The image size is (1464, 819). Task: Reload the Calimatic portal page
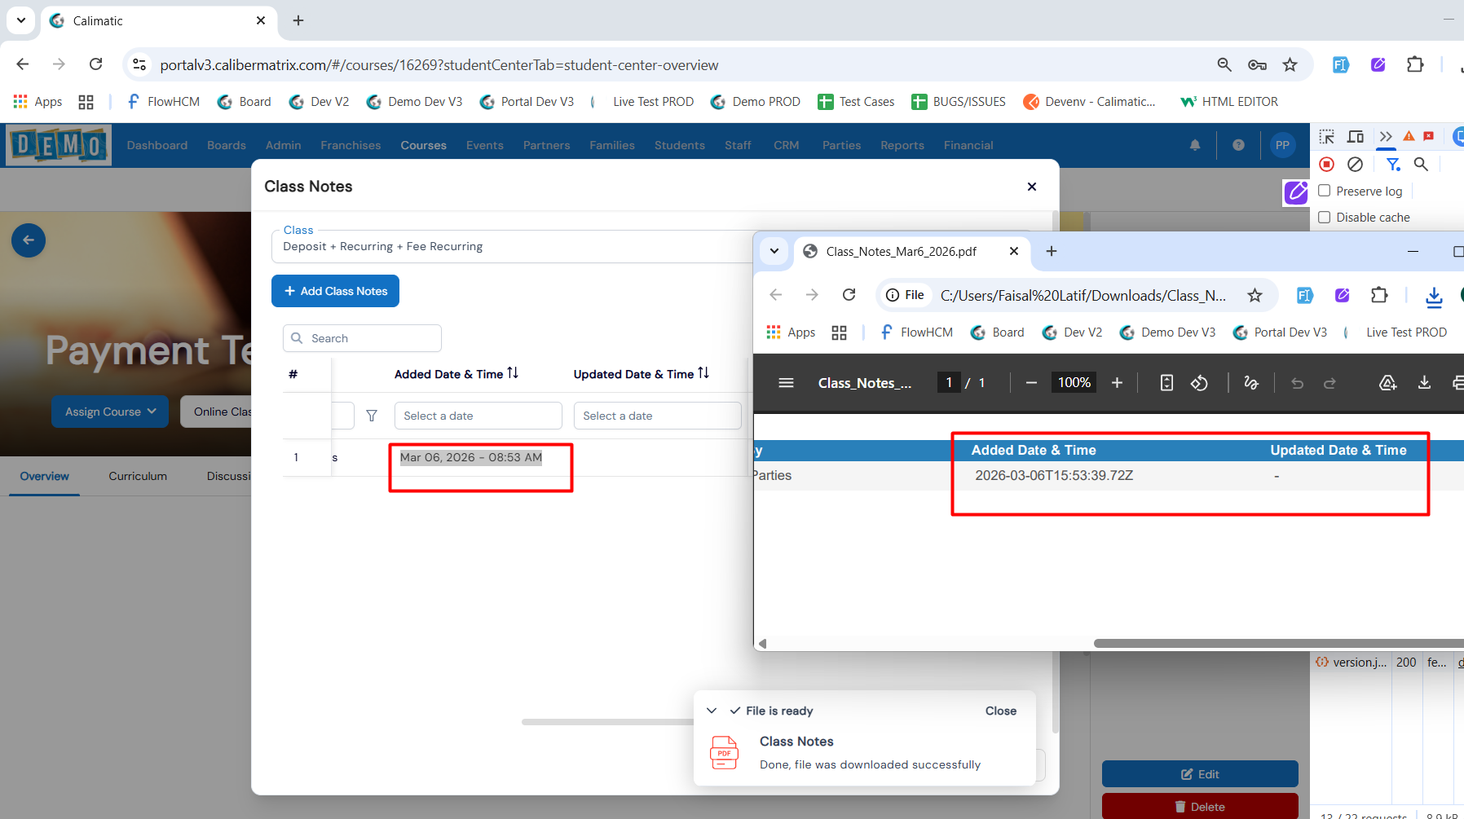95,64
